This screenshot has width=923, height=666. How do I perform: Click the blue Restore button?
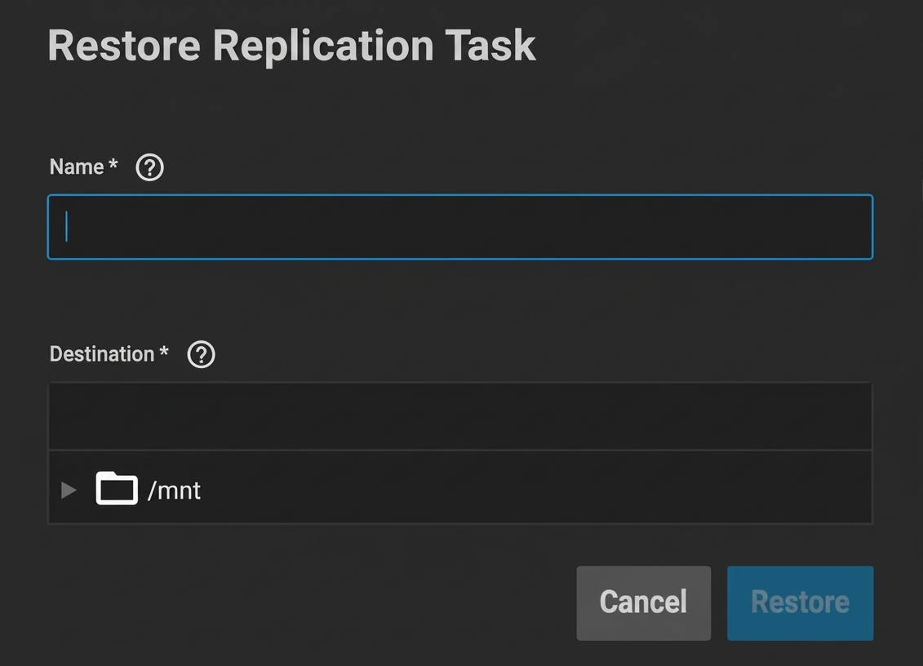[800, 603]
